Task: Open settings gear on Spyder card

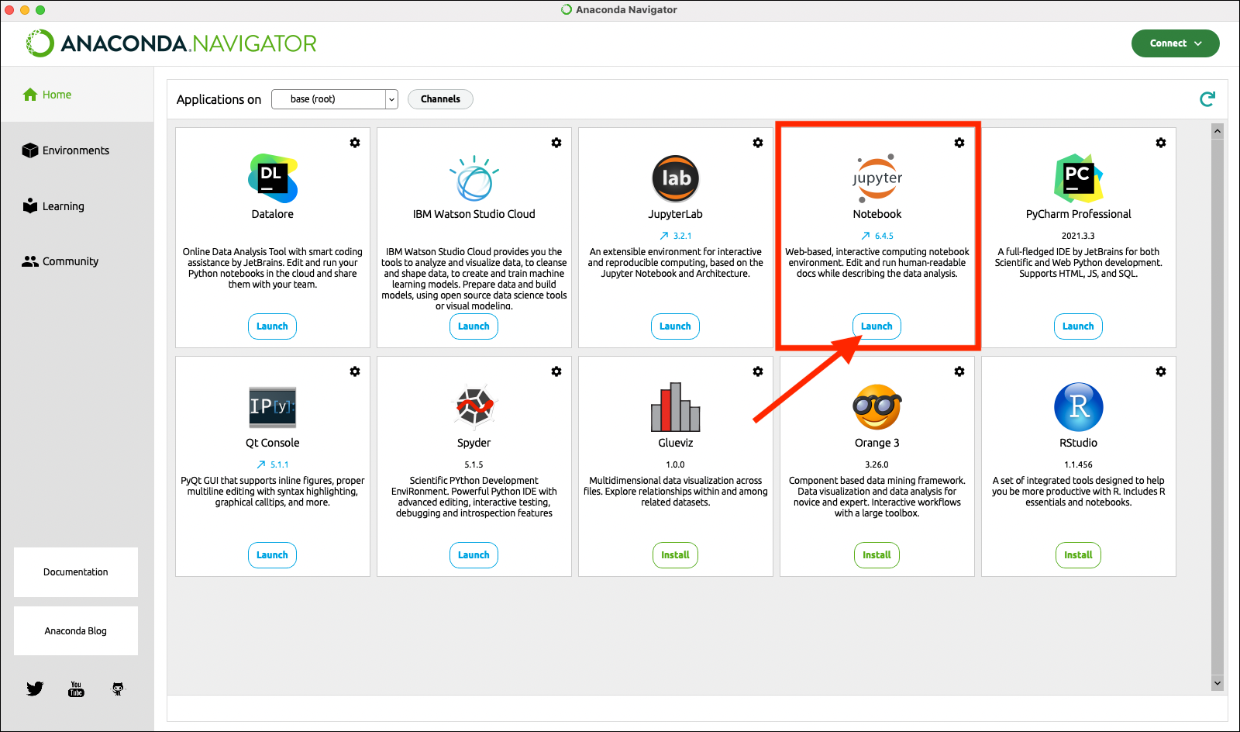Action: pos(556,371)
